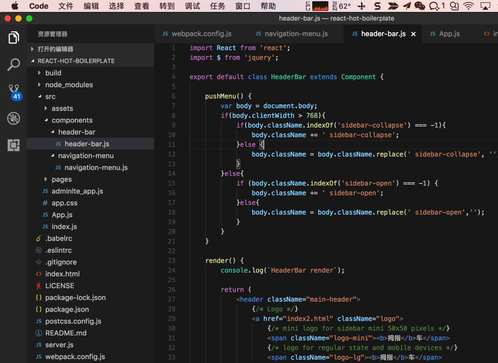Open the 文件 menu
Viewport: 498px width, 363px height.
tap(66, 6)
